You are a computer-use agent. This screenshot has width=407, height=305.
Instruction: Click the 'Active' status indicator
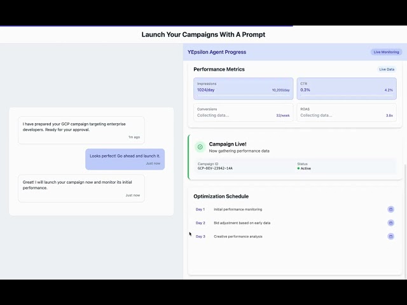point(304,168)
